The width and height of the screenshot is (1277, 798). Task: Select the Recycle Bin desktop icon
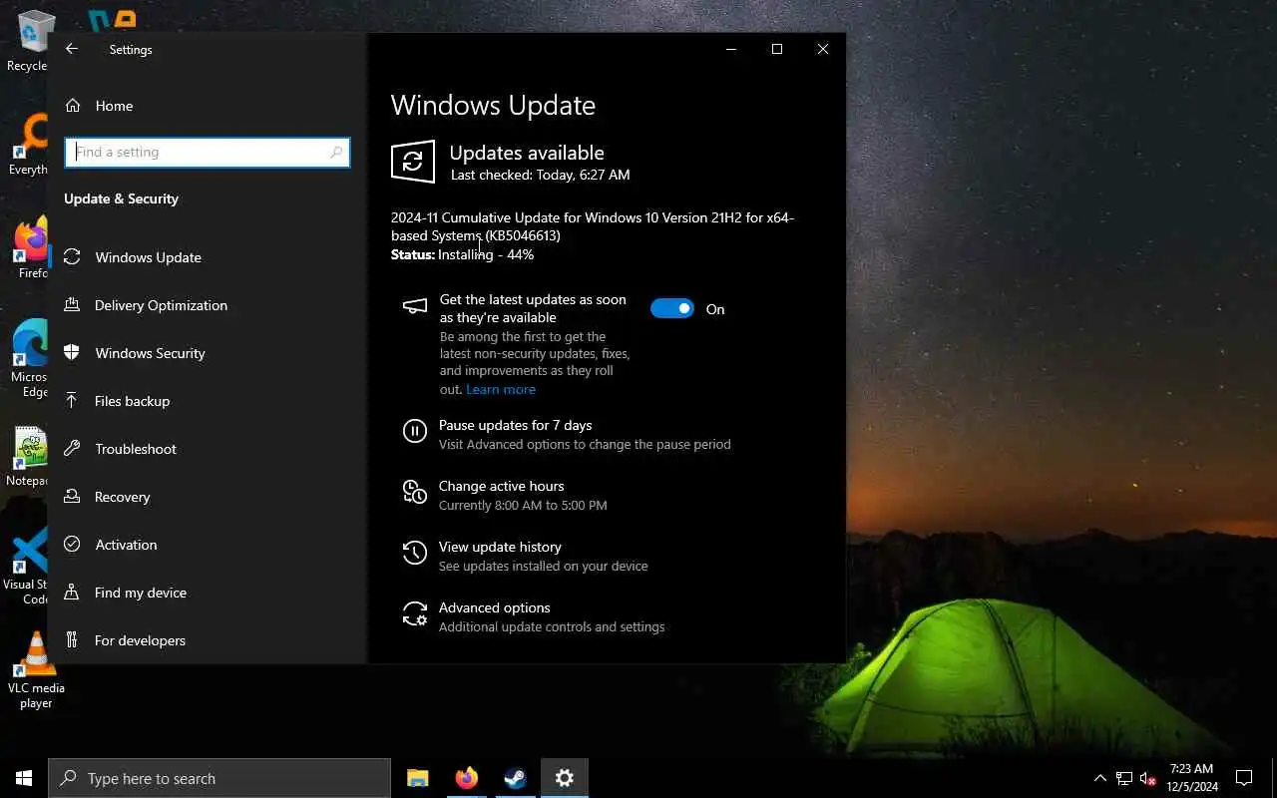click(x=30, y=41)
